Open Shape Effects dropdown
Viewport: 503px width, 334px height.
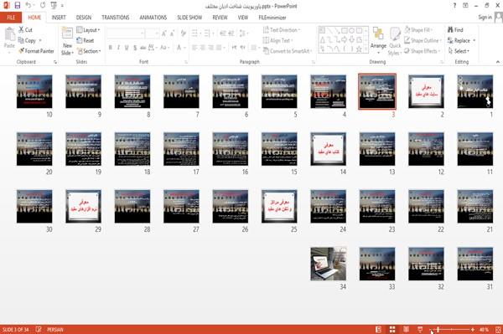pyautogui.click(x=423, y=51)
